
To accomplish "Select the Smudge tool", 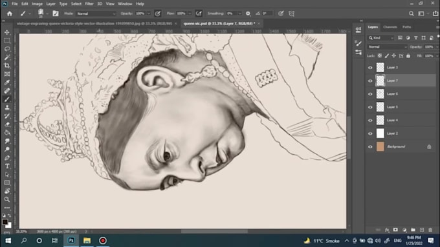I will [7, 141].
